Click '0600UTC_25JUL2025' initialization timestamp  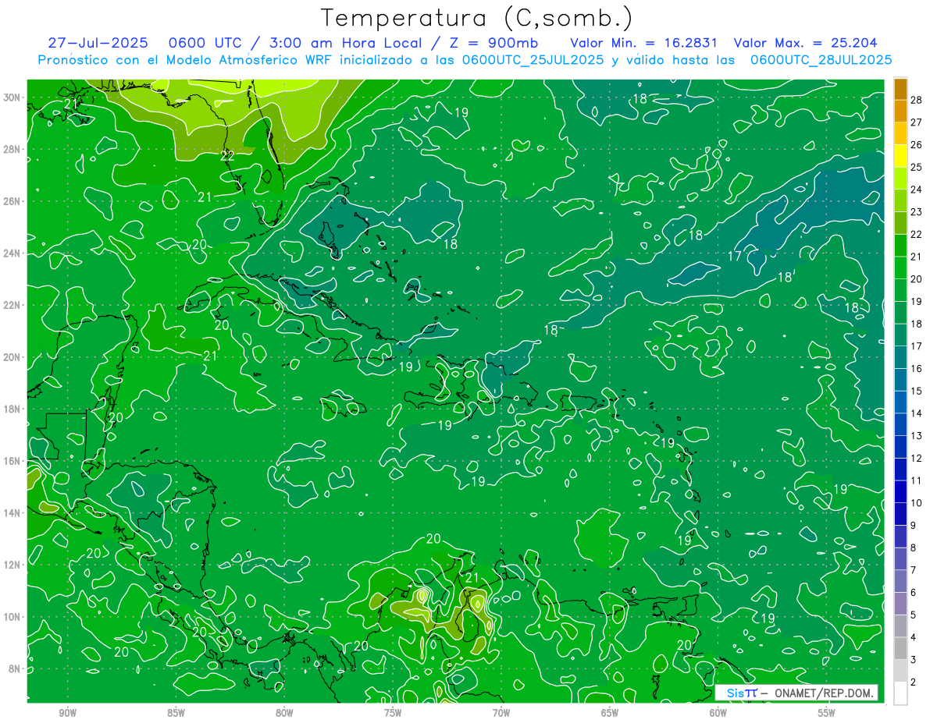533,60
